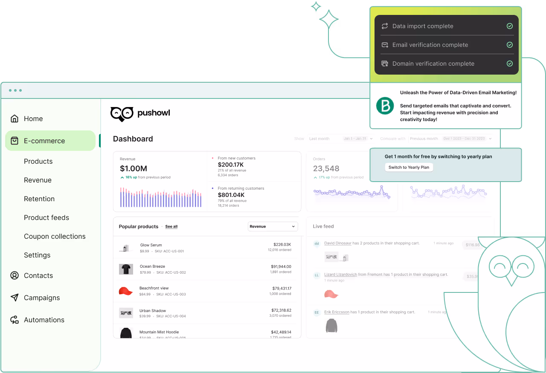This screenshot has height=373, width=546.
Task: Click the gray hoodie in Erik's cart
Action: (331, 326)
